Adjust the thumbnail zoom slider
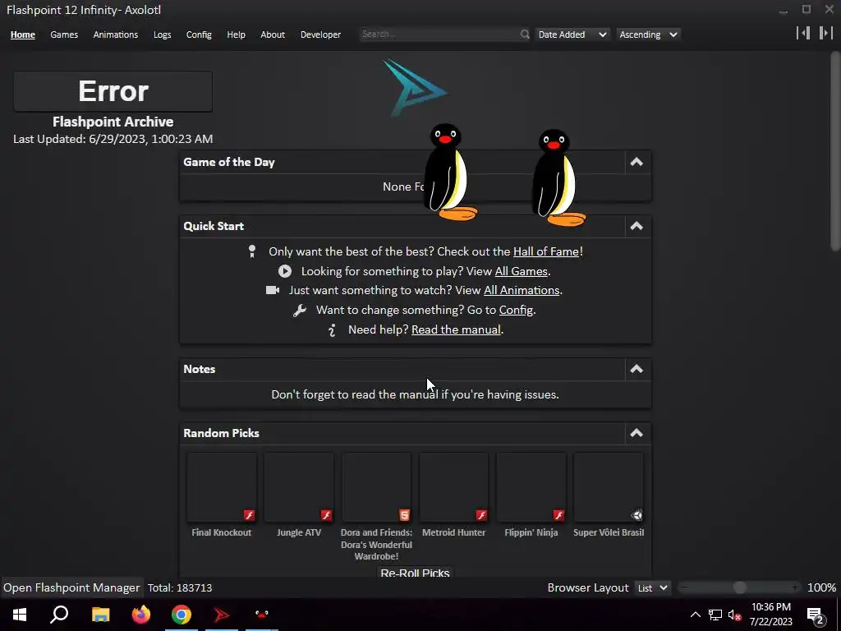Viewport: 841px width, 631px height. pyautogui.click(x=740, y=588)
